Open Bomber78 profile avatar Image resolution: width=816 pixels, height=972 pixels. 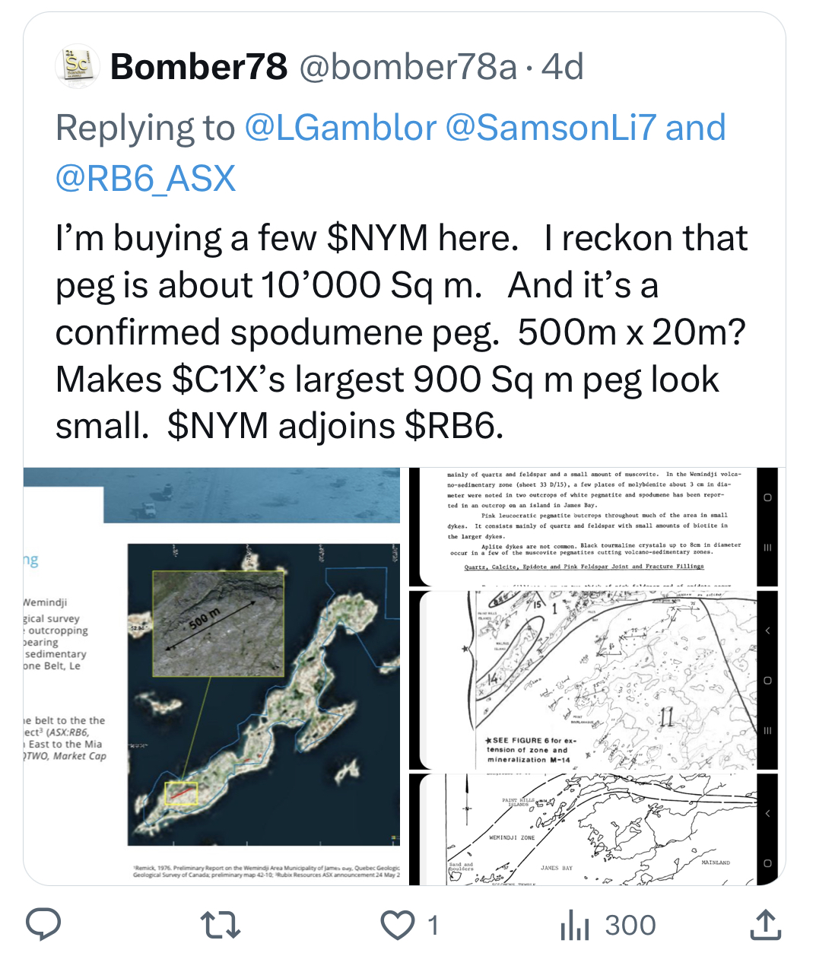click(x=78, y=66)
